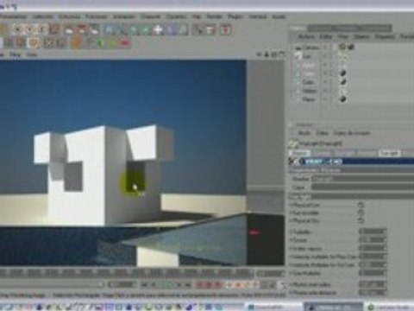Click the Turbidity field stepper arrows
Image resolution: width=414 pixels, height=311 pixels.
pos(386,232)
